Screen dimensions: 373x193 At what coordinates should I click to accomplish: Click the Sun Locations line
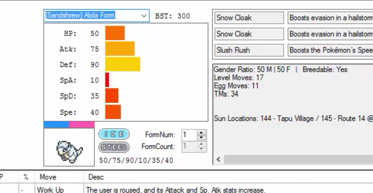coord(293,118)
